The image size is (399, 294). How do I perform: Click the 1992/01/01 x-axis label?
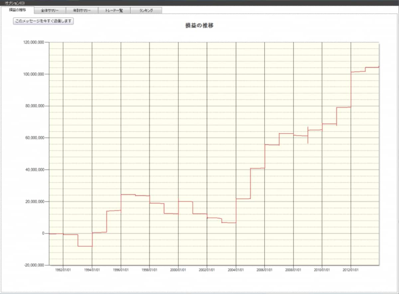(x=63, y=270)
